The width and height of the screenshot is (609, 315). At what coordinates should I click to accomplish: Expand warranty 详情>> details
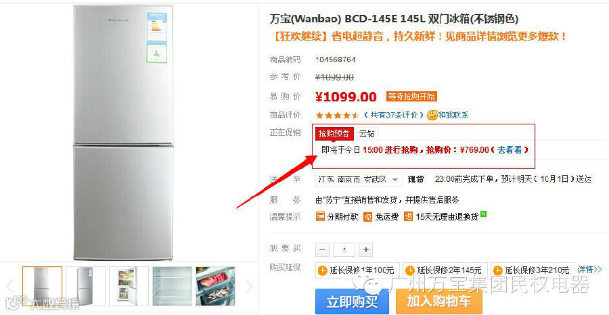point(589,269)
